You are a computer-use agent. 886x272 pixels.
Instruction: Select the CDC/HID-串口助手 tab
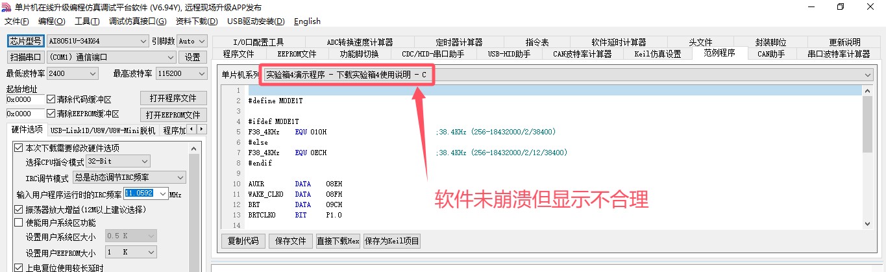click(x=433, y=54)
